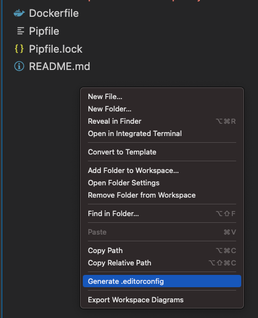
Task: Click the info icon beside README.md
Action: point(19,66)
